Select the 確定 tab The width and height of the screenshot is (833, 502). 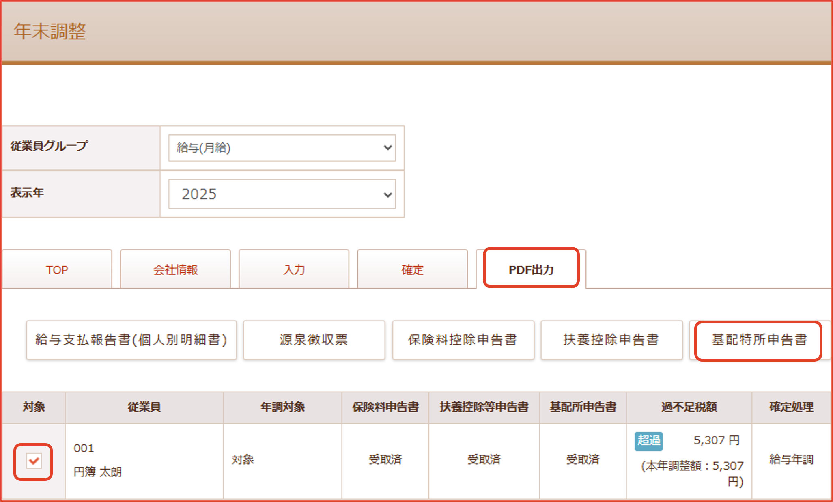pos(412,269)
